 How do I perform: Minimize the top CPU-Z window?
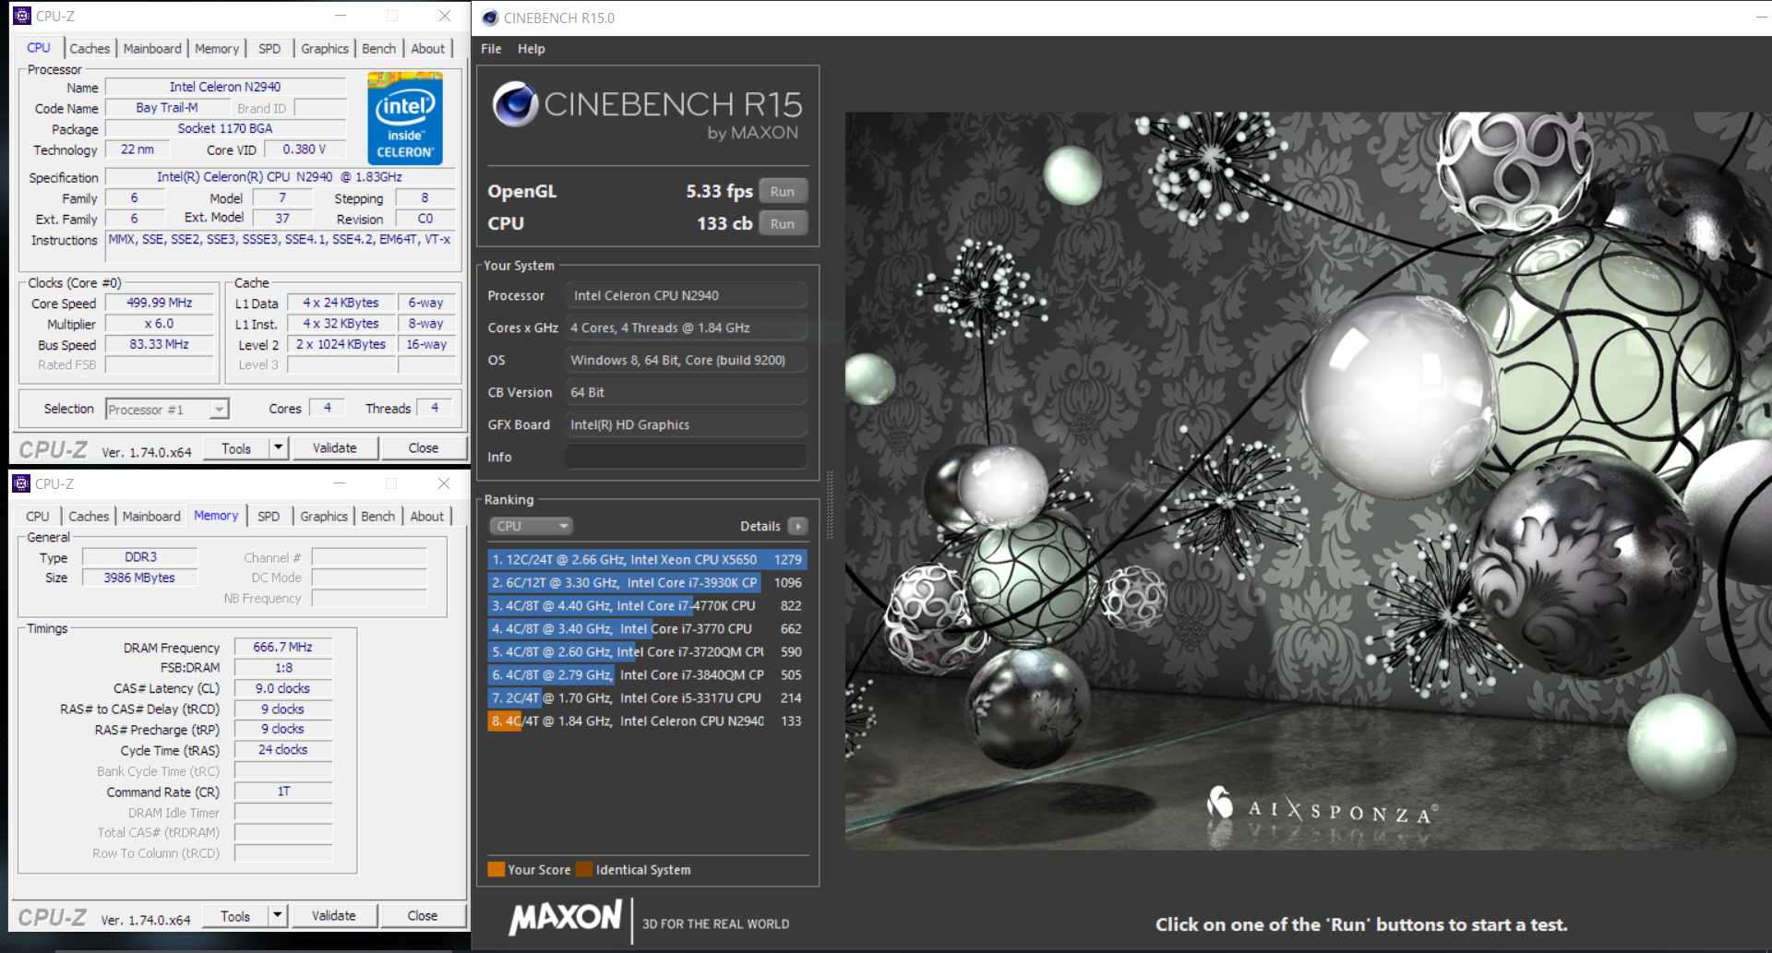(x=341, y=16)
